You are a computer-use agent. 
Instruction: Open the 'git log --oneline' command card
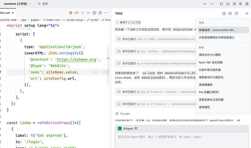click(156, 51)
